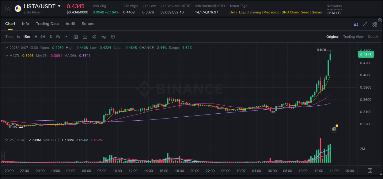The image size is (383, 179).
Task: Expand the chart to fullscreen
Action: (365, 24)
